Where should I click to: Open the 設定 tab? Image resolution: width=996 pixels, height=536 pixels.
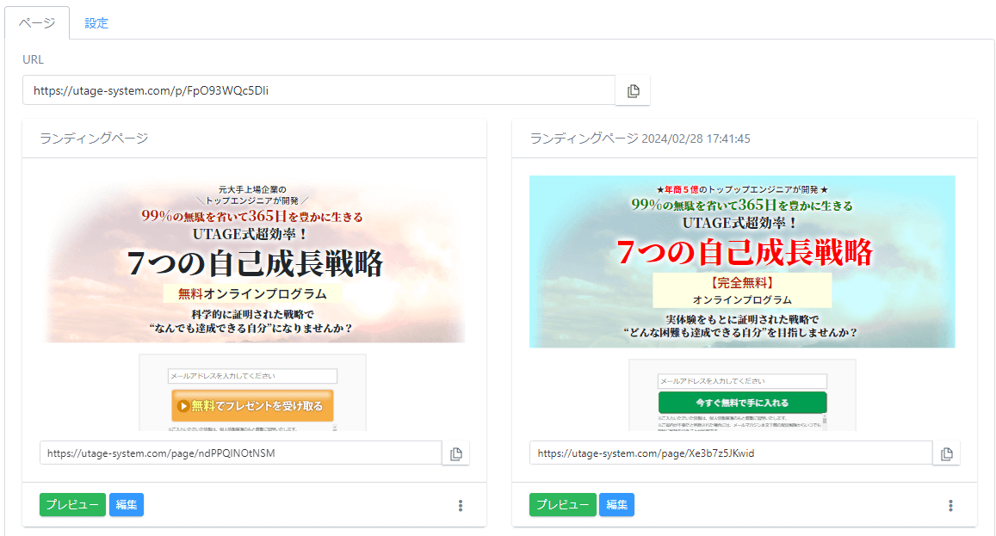tap(96, 23)
